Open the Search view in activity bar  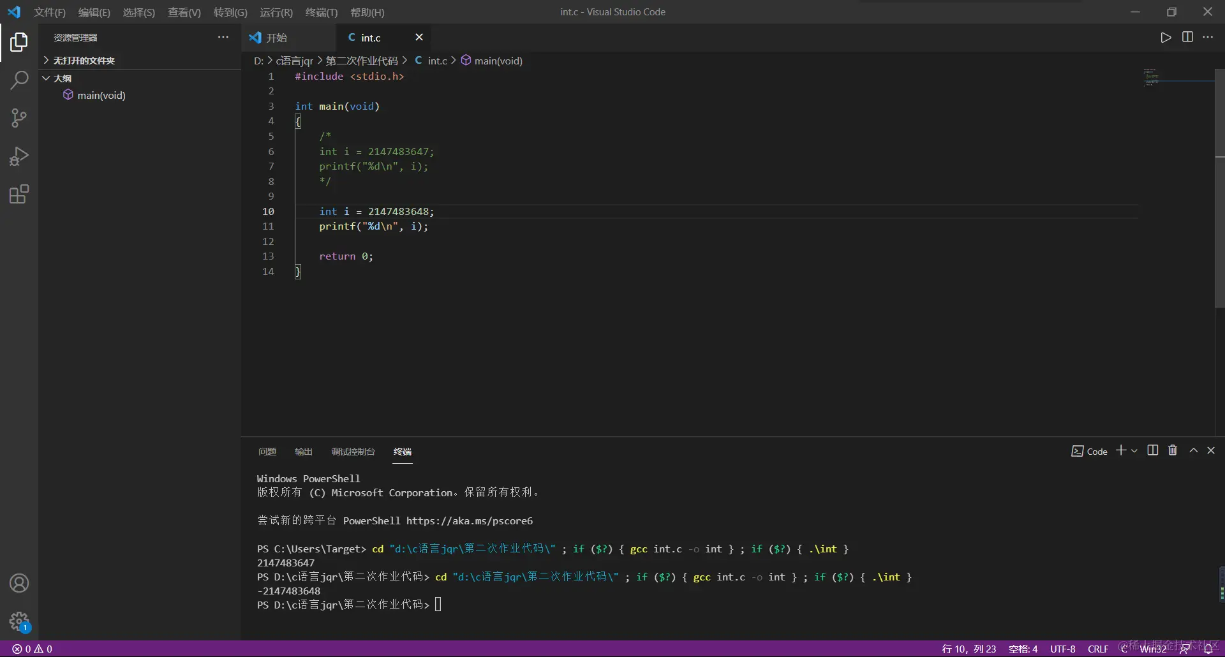click(x=19, y=80)
